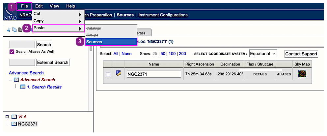Click the Contact Support button
Image resolution: width=327 pixels, height=136 pixels.
301,54
